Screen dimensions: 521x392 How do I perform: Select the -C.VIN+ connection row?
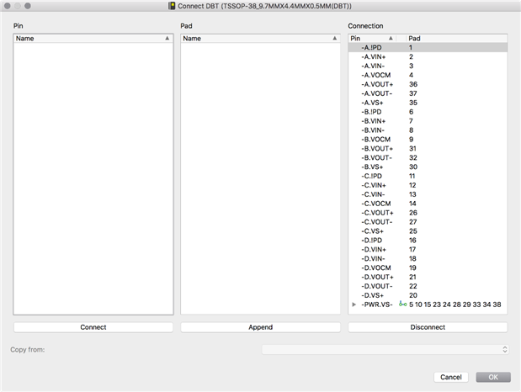point(428,185)
